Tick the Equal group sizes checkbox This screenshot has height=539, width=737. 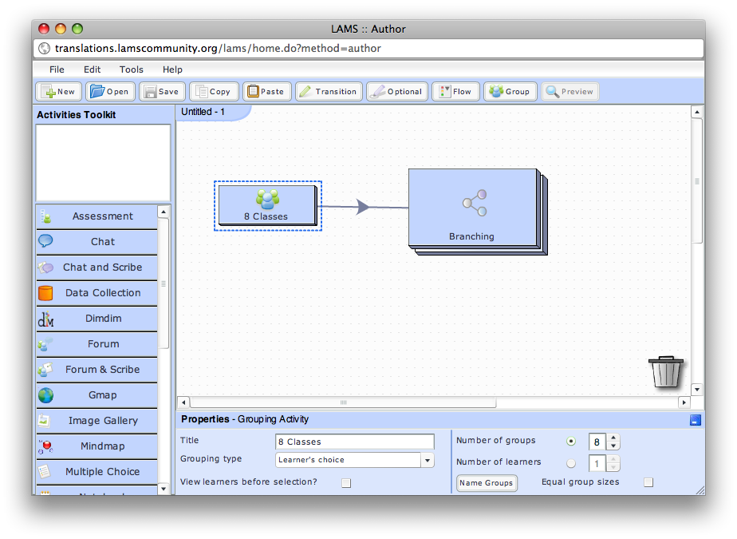pyautogui.click(x=648, y=482)
